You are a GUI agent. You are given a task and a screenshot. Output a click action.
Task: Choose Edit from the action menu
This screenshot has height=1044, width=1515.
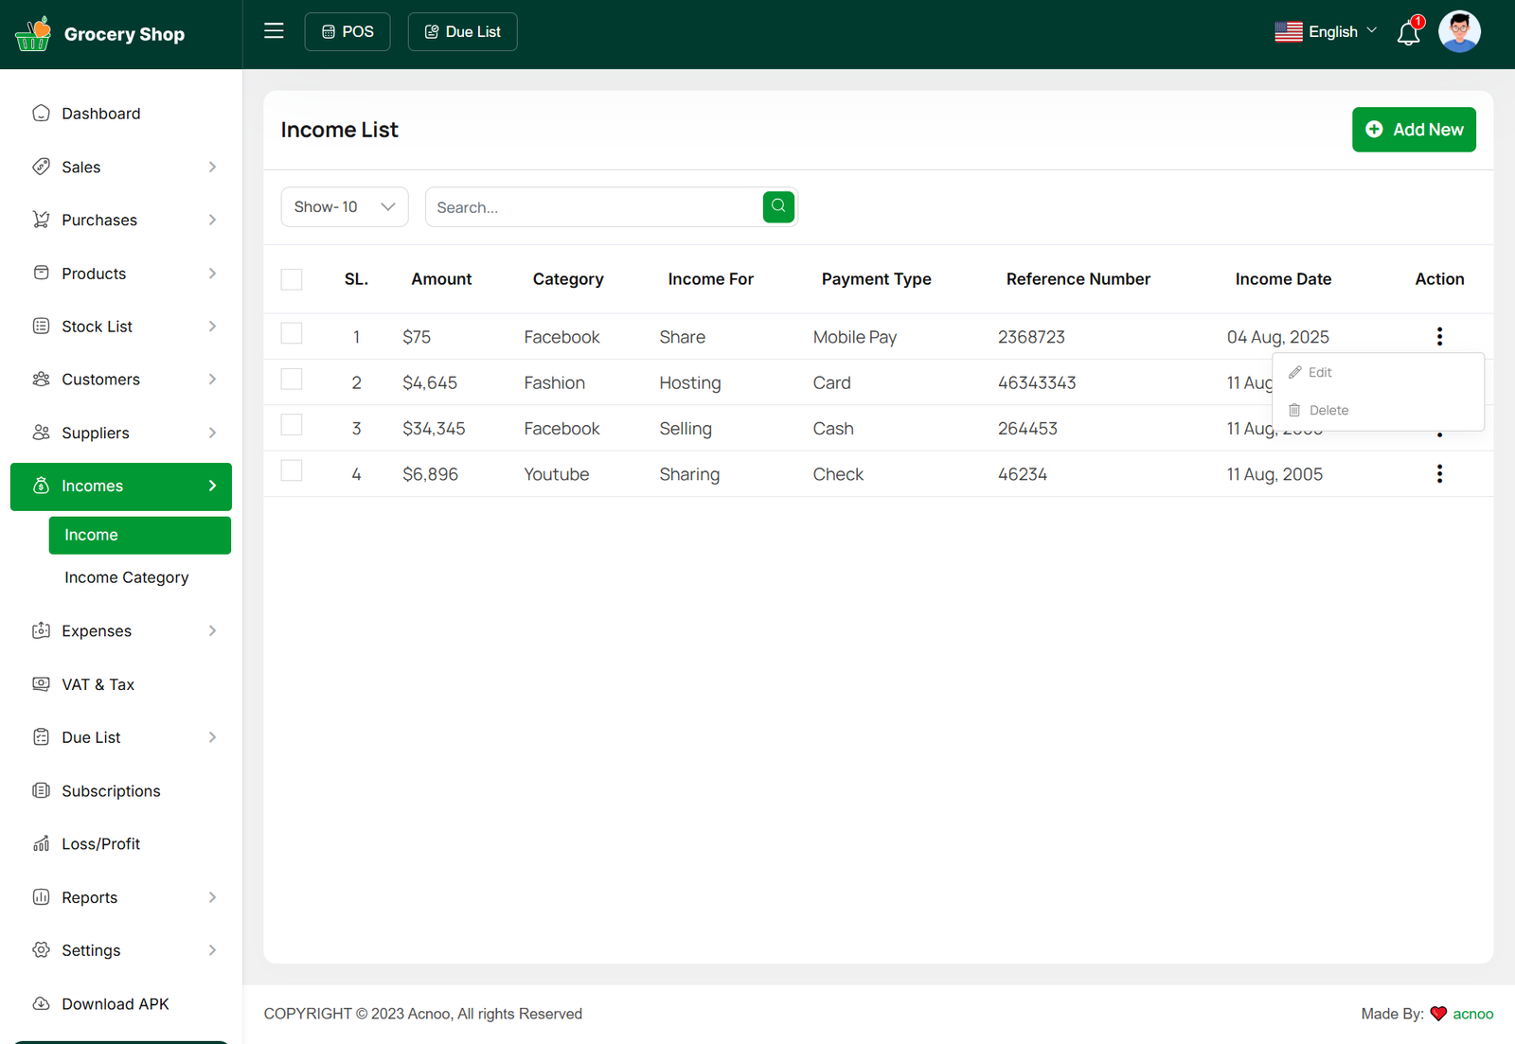[1320, 373]
